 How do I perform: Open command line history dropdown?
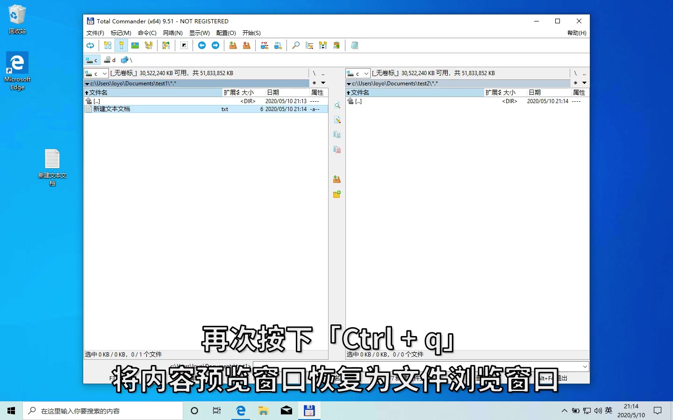pyautogui.click(x=585, y=367)
